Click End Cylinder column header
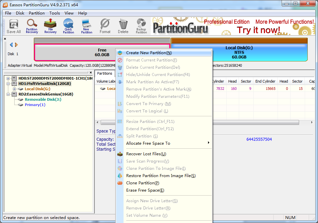The width and height of the screenshot is (318, 223). coord(265,81)
